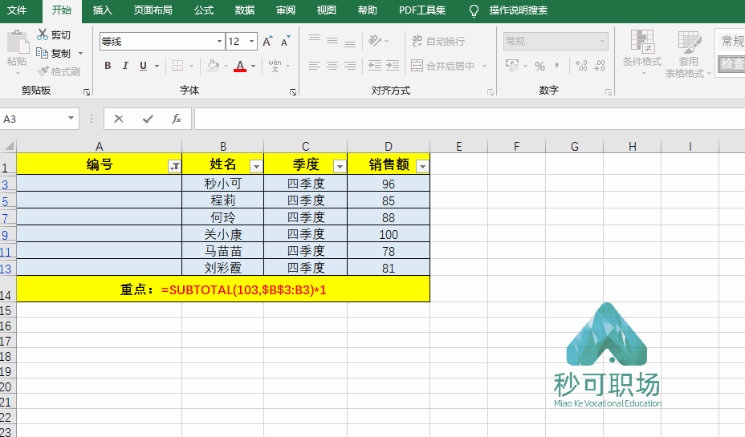Click the text orientation icon
745x437 pixels.
(x=375, y=41)
